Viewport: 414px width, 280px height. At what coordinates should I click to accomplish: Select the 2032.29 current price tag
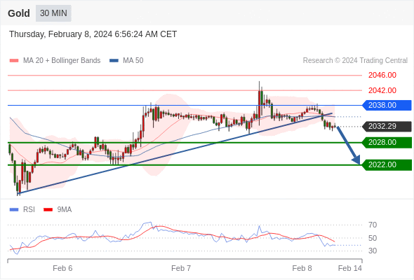coord(387,127)
